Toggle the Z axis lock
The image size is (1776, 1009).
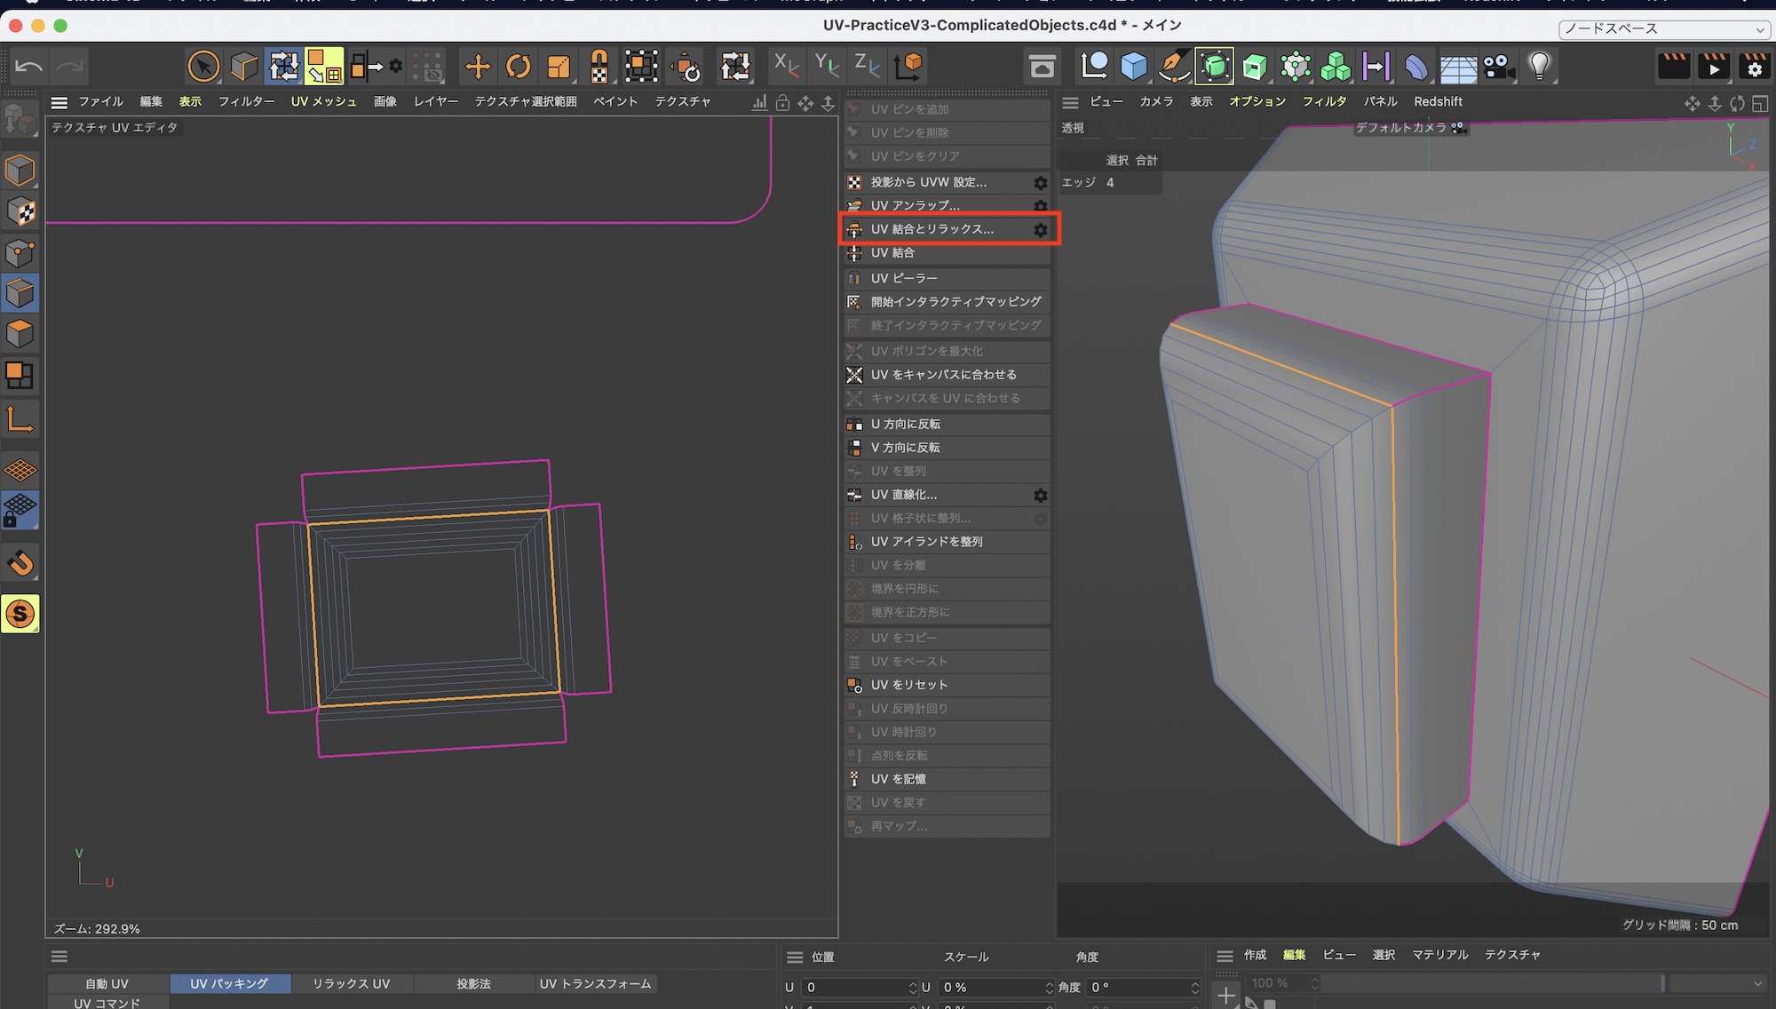pyautogui.click(x=867, y=66)
